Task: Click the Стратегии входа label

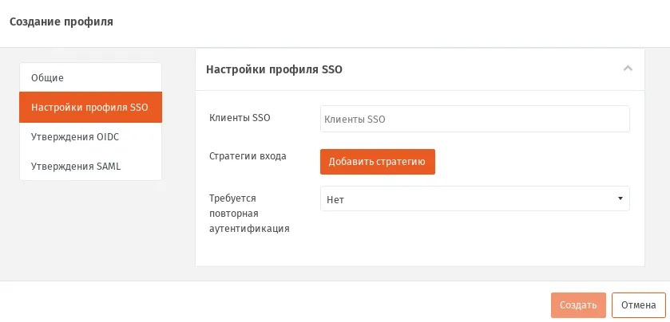Action: click(x=248, y=156)
